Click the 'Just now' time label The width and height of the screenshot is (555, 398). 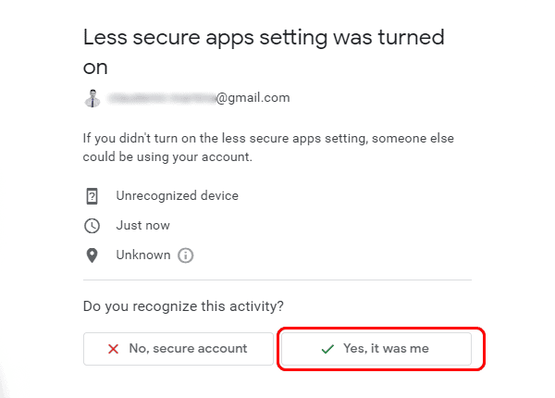tap(142, 225)
